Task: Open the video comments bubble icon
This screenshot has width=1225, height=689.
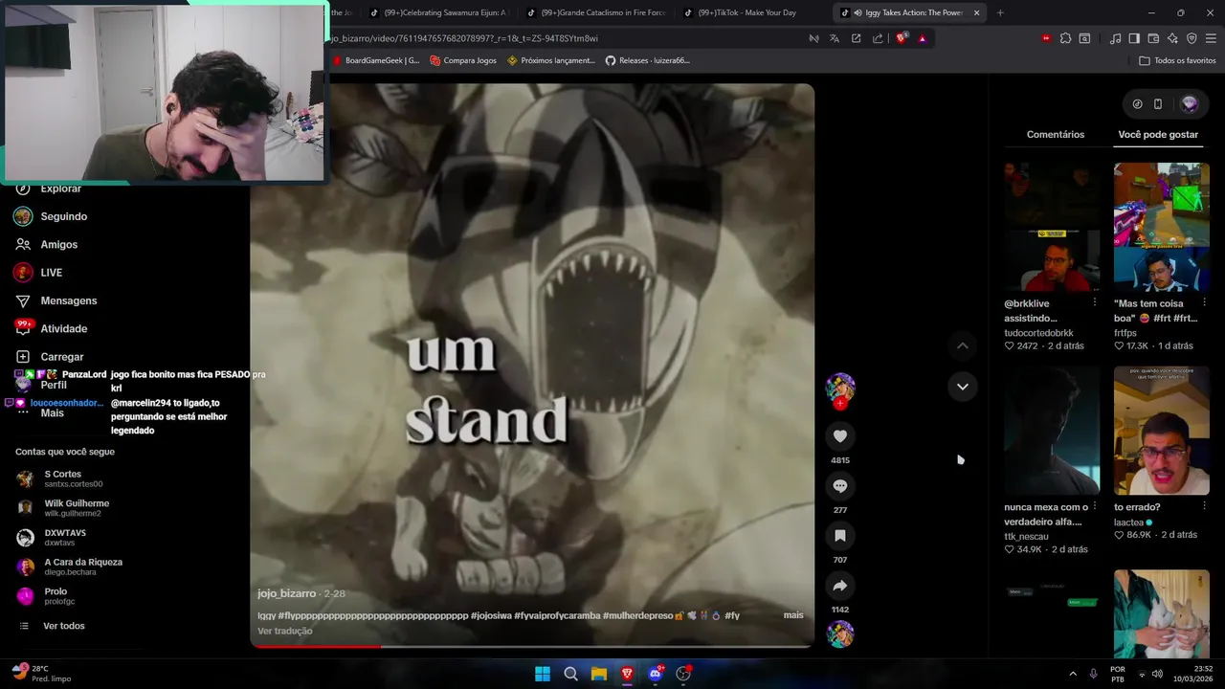Action: (839, 486)
